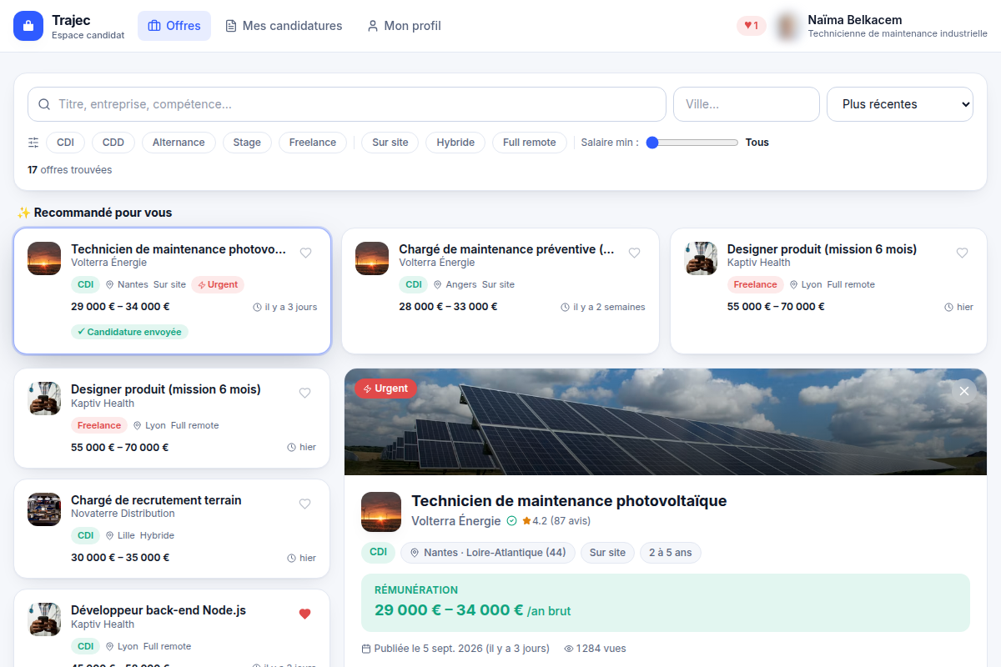Click the Trajec briefcase logo icon
This screenshot has height=667, width=1001.
pyautogui.click(x=28, y=26)
